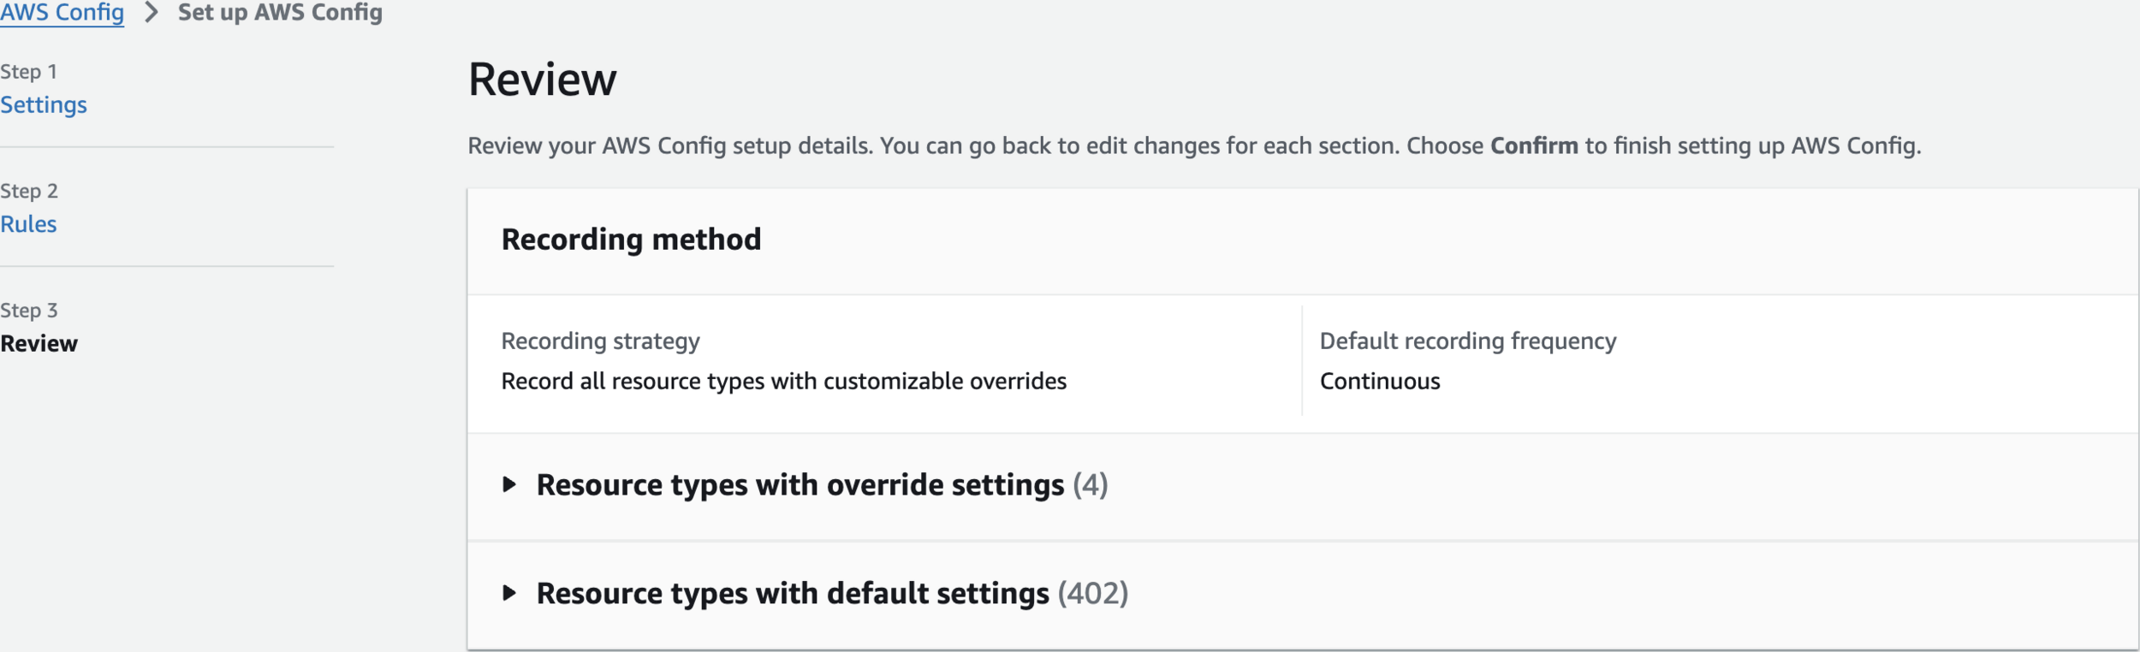The image size is (2140, 652).
Task: Expand override settings using the triangle icon
Action: pos(509,485)
